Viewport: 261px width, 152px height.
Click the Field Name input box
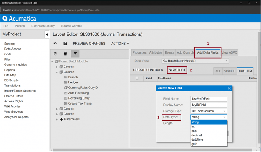(x=208, y=99)
